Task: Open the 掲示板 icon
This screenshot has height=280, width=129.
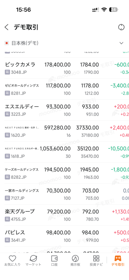Action: [x=75, y=258]
